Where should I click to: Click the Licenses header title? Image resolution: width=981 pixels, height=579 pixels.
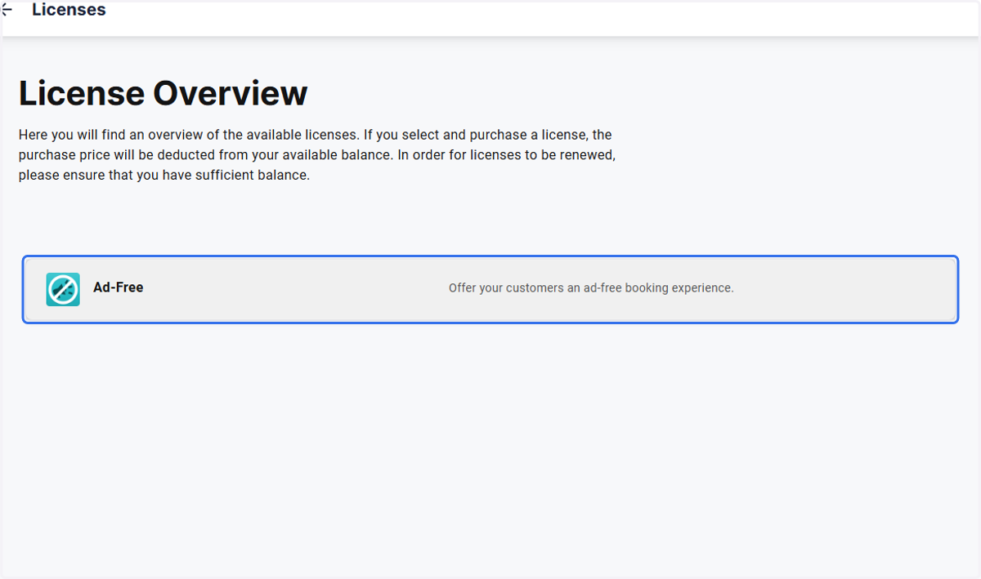click(x=69, y=10)
